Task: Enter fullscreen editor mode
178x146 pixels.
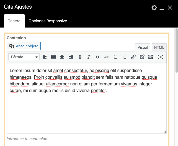Action: (x=160, y=57)
